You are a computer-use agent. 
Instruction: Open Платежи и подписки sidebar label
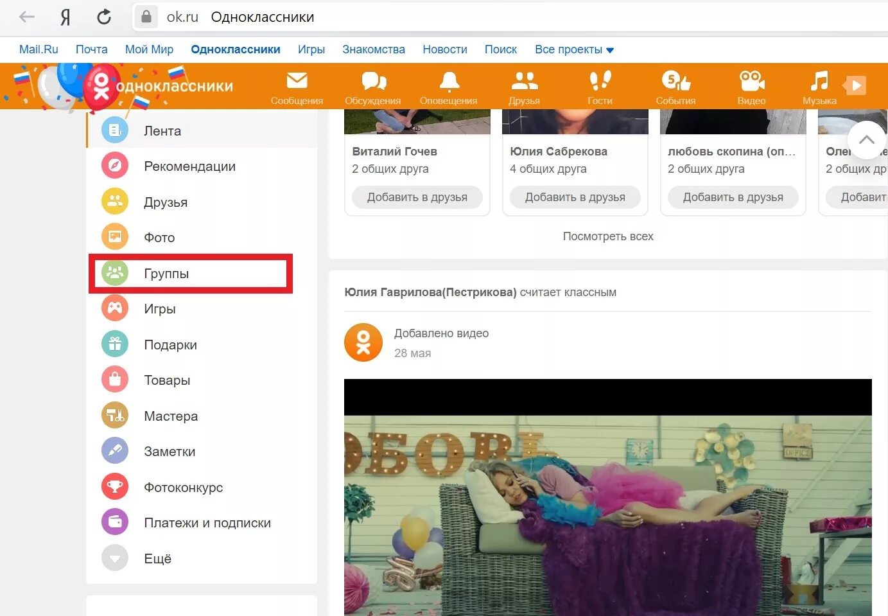click(x=207, y=523)
